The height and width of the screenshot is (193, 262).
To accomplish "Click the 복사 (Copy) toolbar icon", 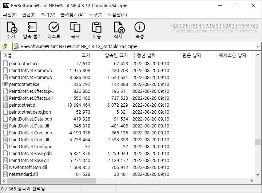I will pyautogui.click(x=75, y=27).
